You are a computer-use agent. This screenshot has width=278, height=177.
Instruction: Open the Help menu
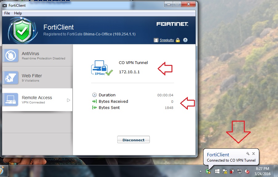18,13
